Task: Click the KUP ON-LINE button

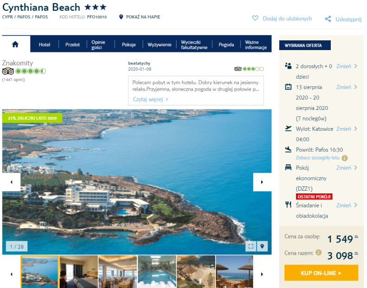Action: coord(321,273)
